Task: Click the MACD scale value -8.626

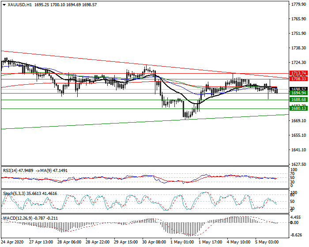Action: [x=296, y=235]
